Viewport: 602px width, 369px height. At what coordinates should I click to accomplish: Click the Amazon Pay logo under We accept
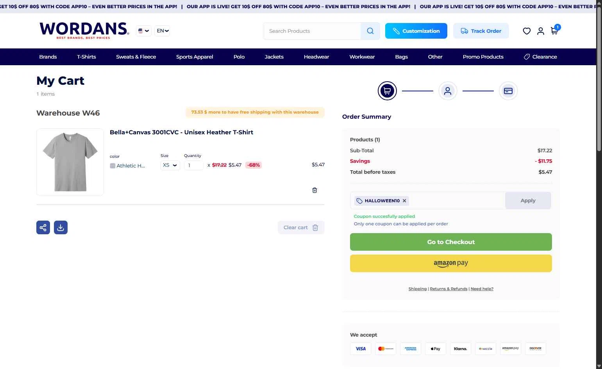pos(511,349)
